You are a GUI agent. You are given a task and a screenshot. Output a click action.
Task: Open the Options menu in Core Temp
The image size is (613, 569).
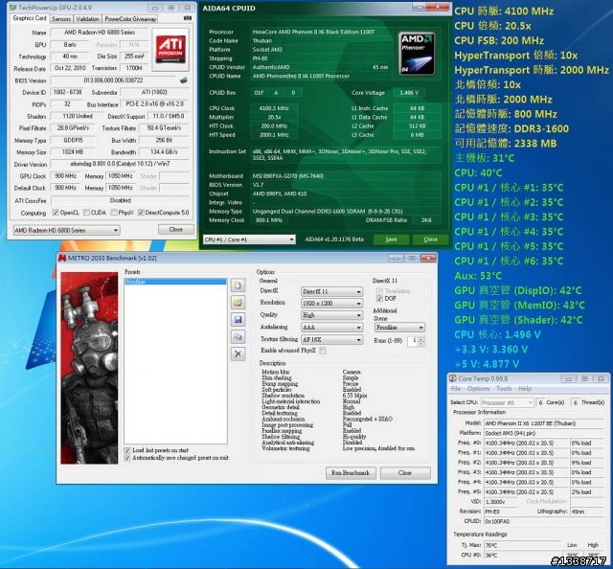coord(478,388)
